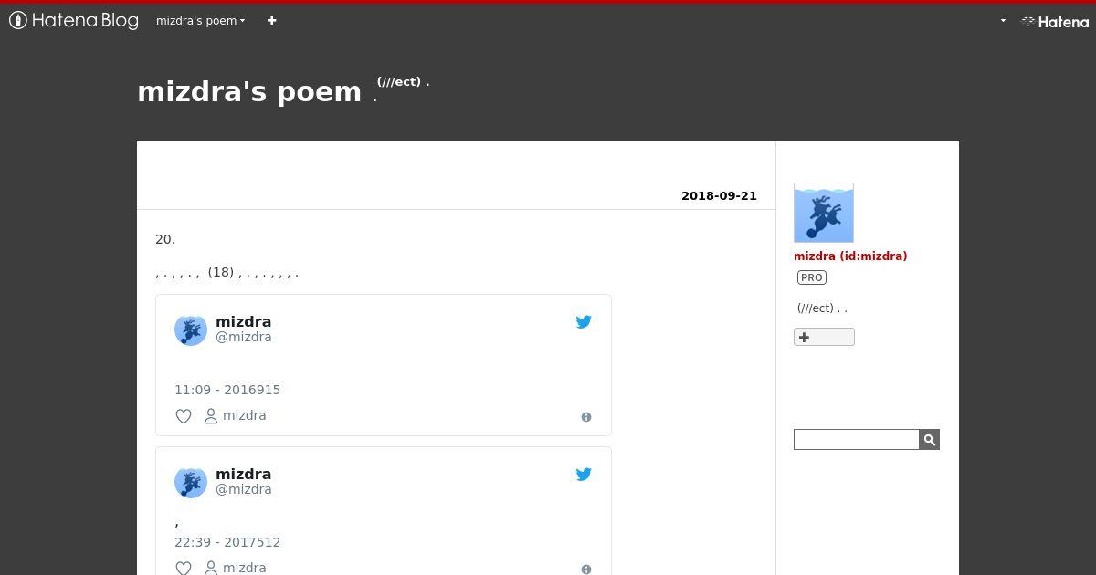The height and width of the screenshot is (575, 1096).
Task: Open info icon on second tweet
Action: click(586, 570)
